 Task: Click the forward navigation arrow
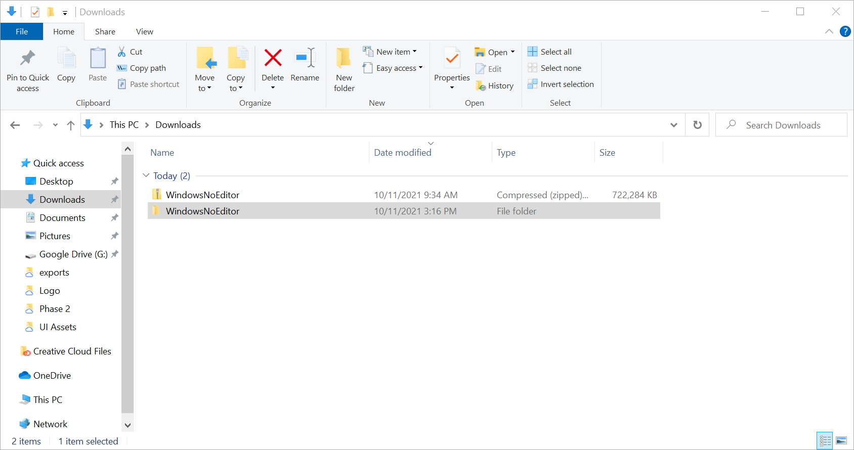38,125
